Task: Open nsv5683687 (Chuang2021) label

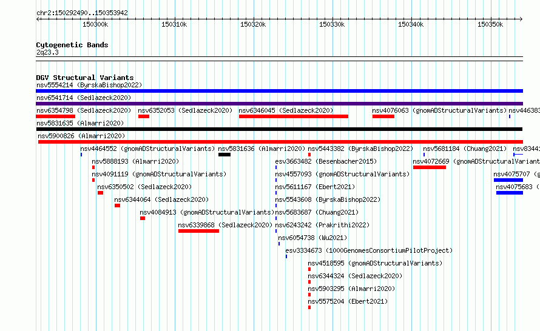Action: 317,212
